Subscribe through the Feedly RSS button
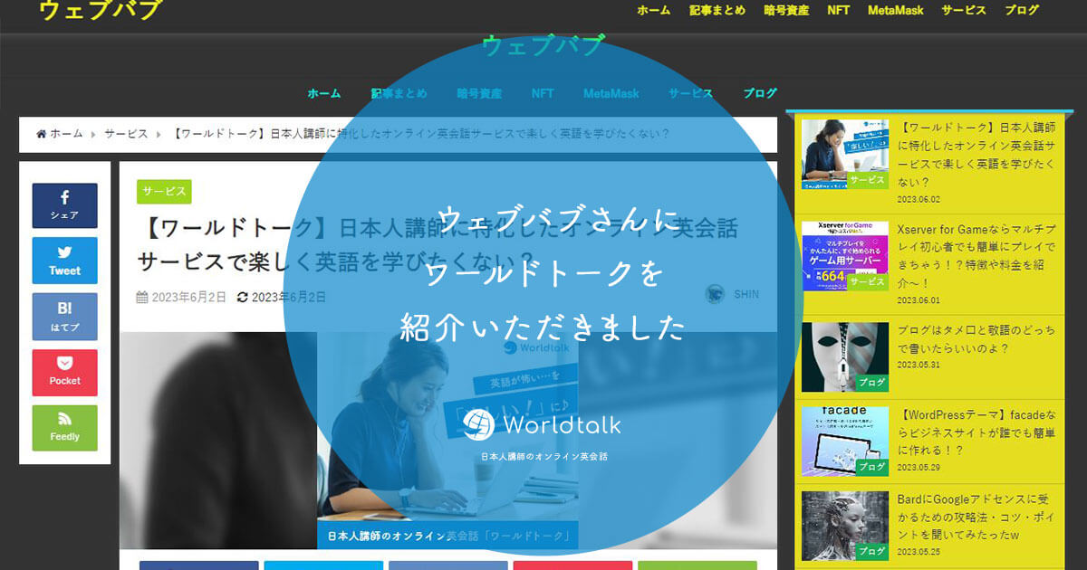 click(64, 428)
